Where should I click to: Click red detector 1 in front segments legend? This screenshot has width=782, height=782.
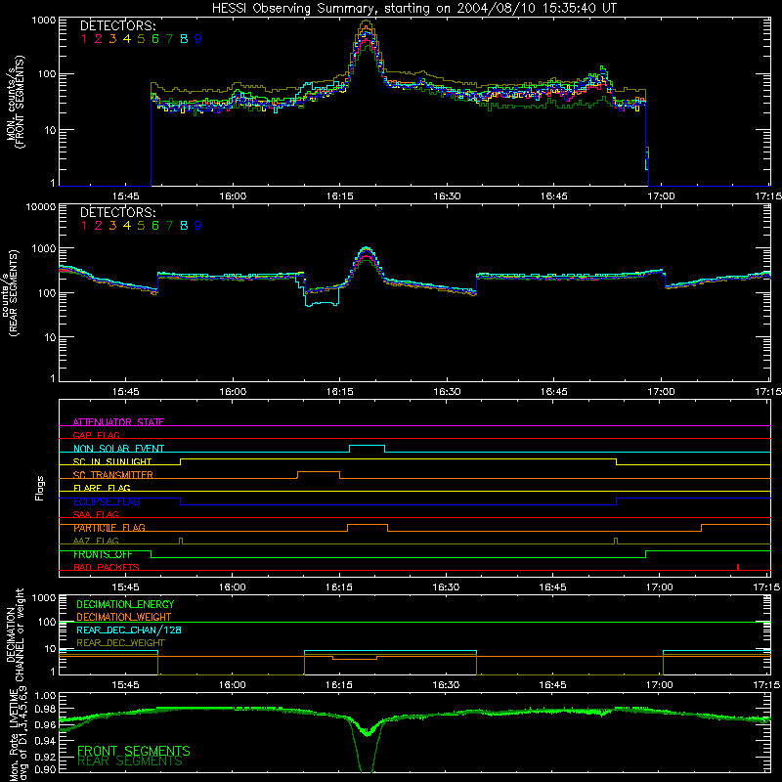[x=84, y=39]
